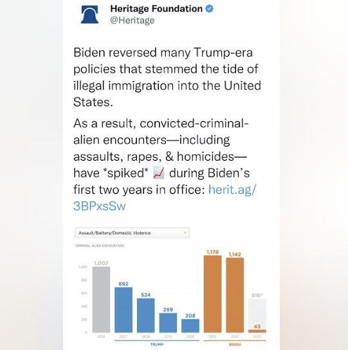
Task: Open the herit.ag/3BPxsSw link
Action: (165, 198)
